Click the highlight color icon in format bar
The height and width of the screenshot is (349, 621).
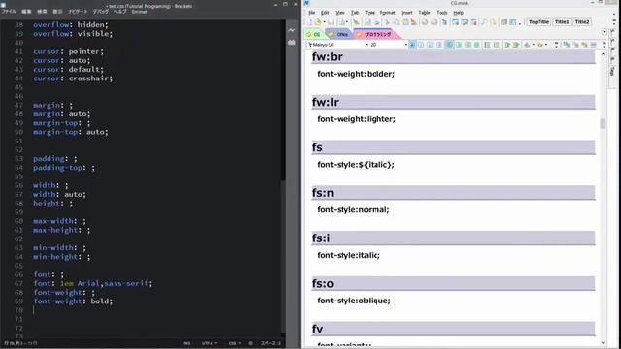539,45
